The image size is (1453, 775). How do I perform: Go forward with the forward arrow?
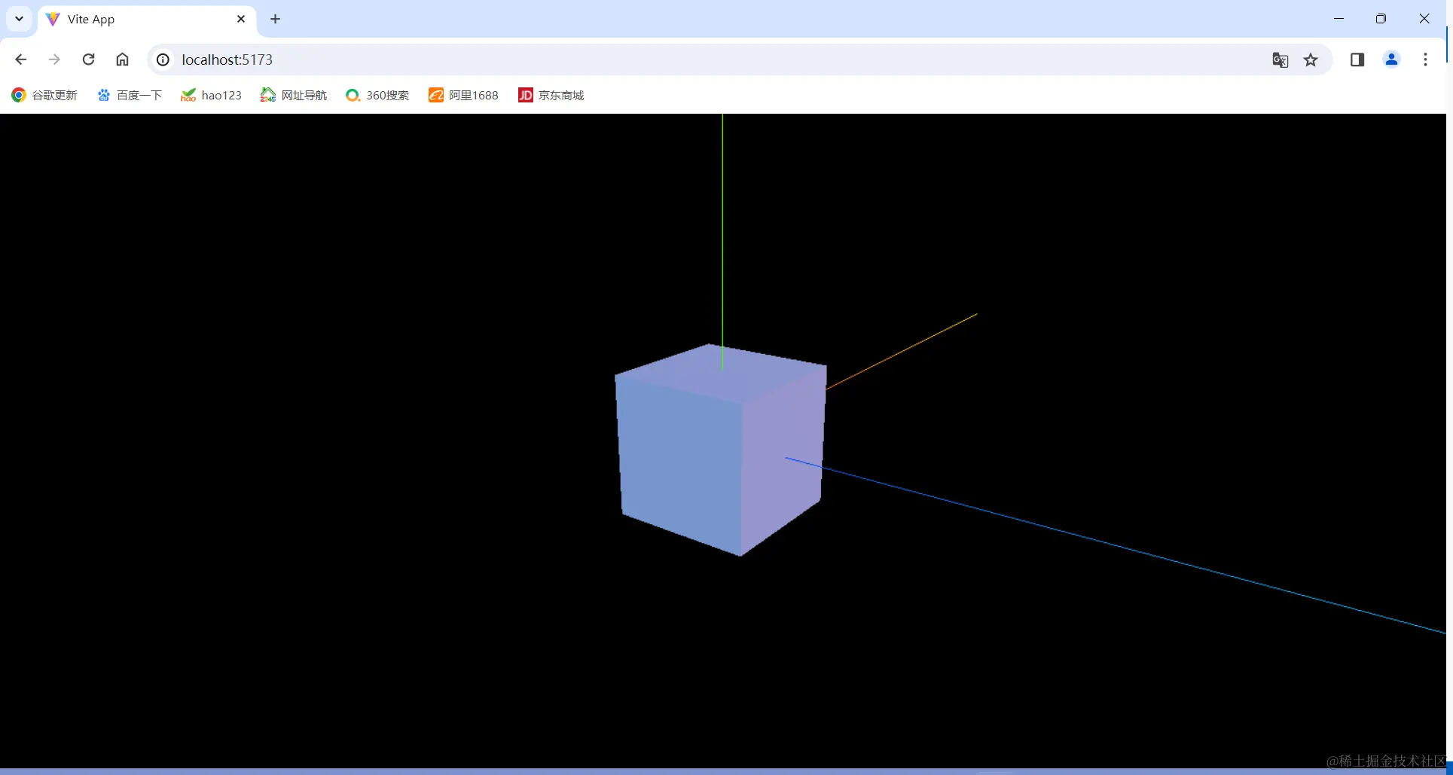[54, 59]
